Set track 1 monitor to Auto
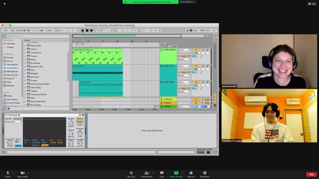This screenshot has width=319, height=179. pos(184,56)
